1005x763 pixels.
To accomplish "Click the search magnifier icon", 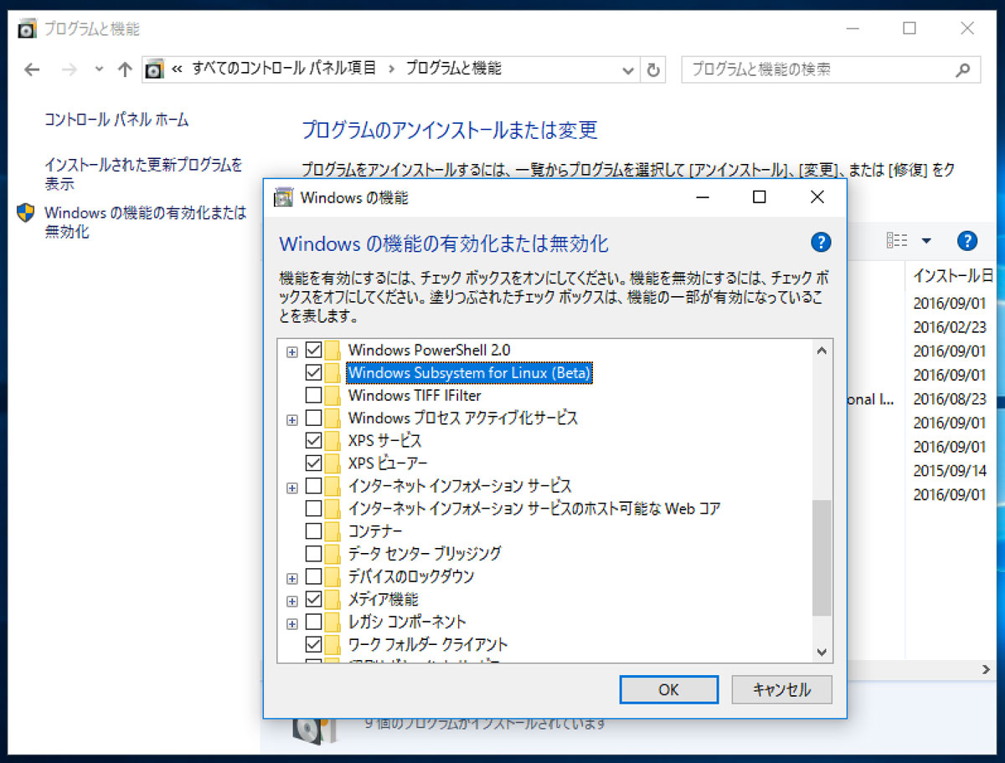I will click(963, 69).
